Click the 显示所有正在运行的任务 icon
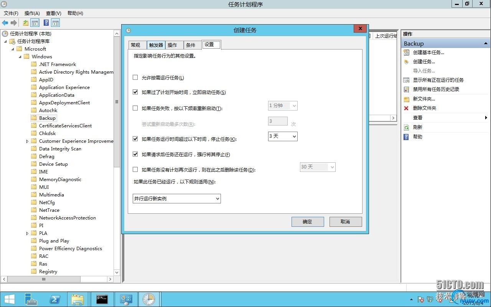This screenshot has width=491, height=307. (406, 80)
